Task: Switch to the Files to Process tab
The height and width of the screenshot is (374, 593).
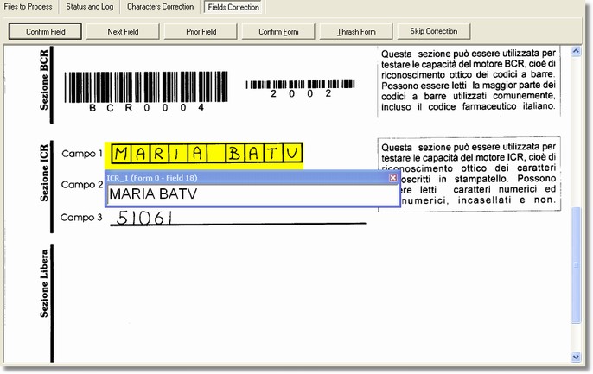Action: tap(28, 7)
